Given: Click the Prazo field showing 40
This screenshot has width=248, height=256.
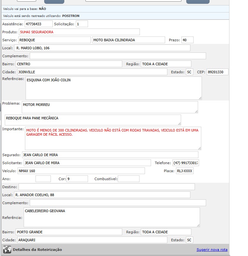Looking at the screenshot, I should point(187,40).
